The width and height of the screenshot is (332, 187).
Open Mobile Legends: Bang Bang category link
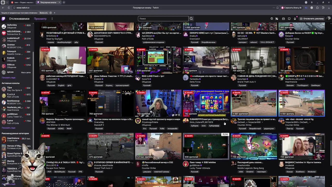pyautogui.click(x=251, y=168)
